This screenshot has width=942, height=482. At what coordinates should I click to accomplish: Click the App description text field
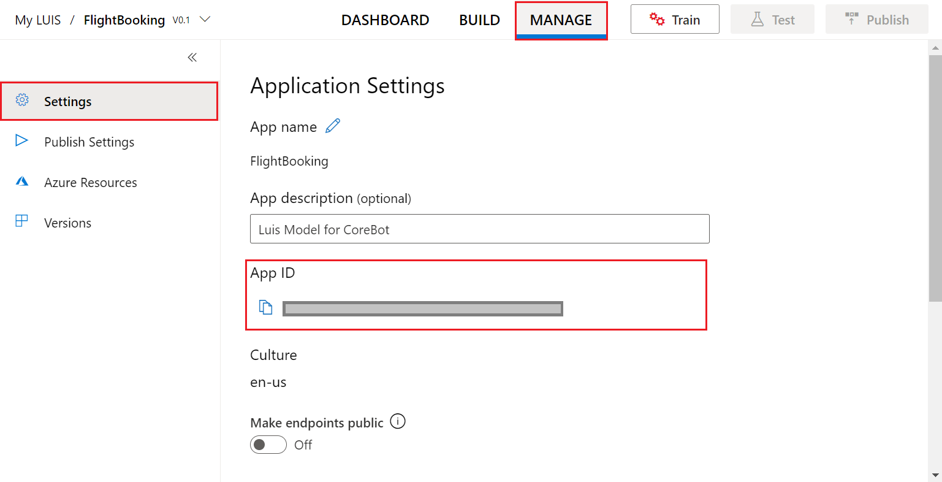pyautogui.click(x=479, y=229)
